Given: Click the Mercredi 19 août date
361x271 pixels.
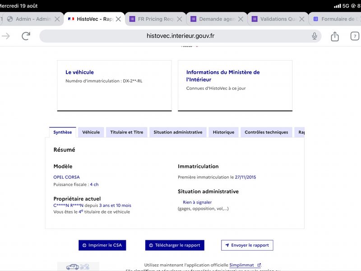Looking at the screenshot, I should coord(19,6).
